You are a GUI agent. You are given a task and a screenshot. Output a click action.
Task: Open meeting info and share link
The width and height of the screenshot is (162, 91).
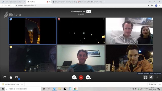pos(151,77)
